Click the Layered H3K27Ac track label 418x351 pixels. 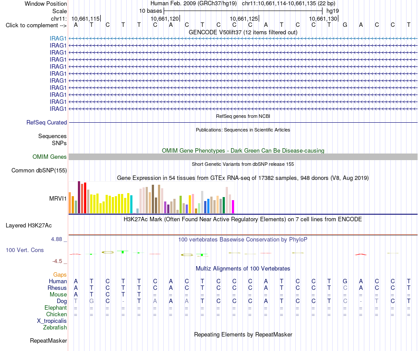29,226
